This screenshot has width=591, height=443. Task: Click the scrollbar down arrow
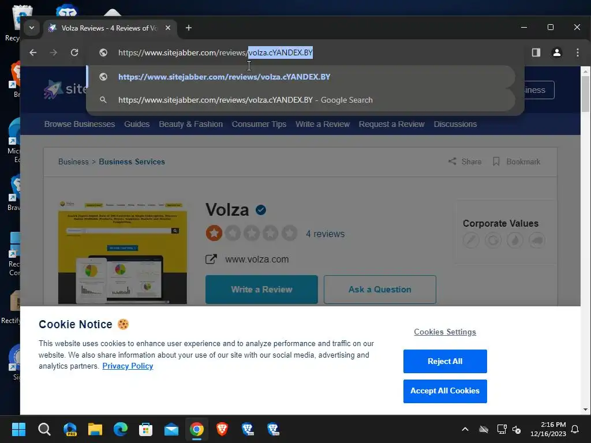tap(585, 409)
